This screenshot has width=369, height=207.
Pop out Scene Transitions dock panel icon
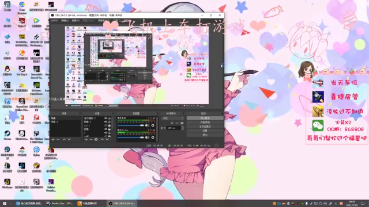183,113
